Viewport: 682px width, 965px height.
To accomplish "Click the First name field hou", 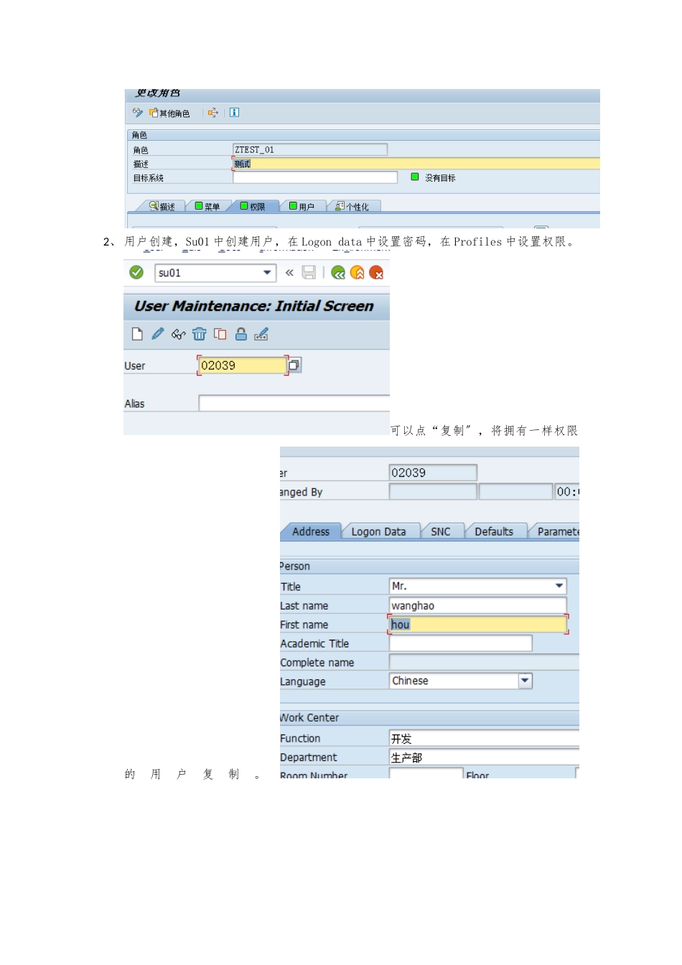I will [x=477, y=625].
